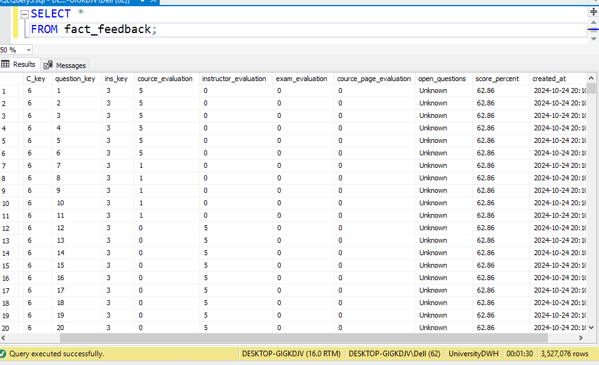The image size is (599, 365).
Task: Click cource_evaluation cell in row 3
Action: click(x=167, y=115)
